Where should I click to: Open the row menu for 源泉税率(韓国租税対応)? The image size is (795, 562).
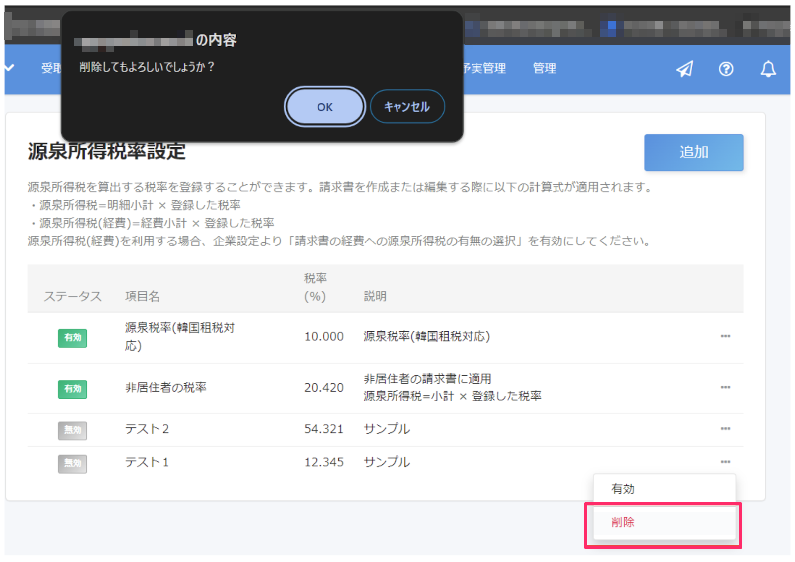coord(725,336)
